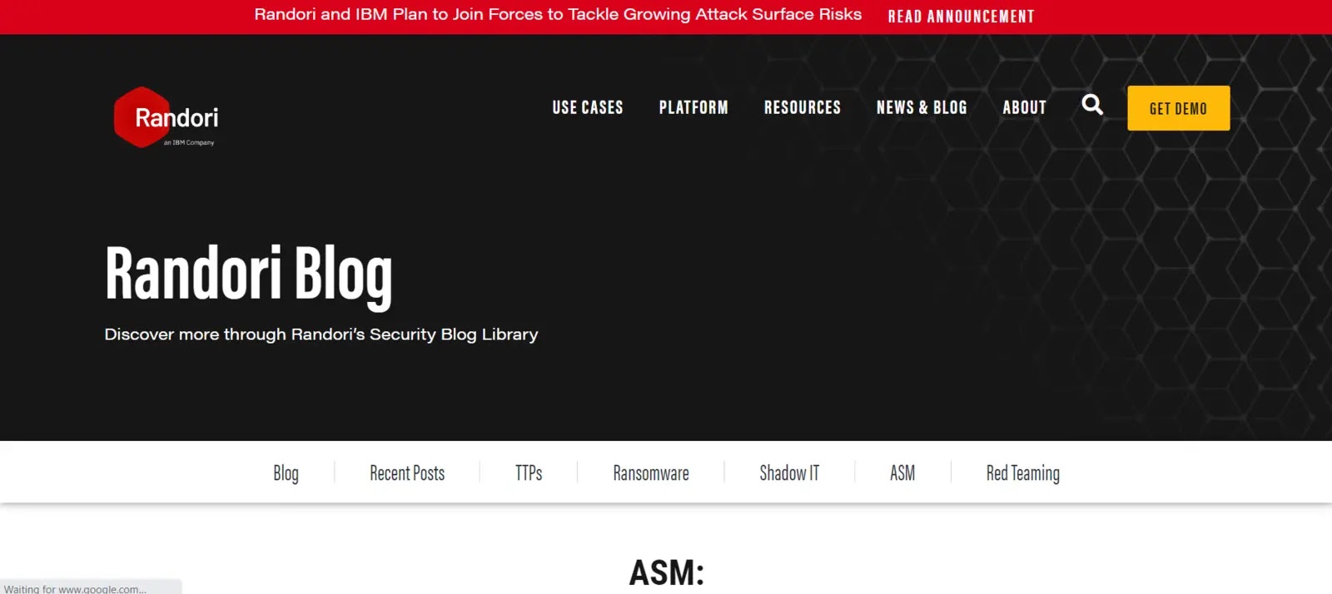Viewport: 1332px width, 594px height.
Task: Click the Read Announcement link
Action: 961,17
